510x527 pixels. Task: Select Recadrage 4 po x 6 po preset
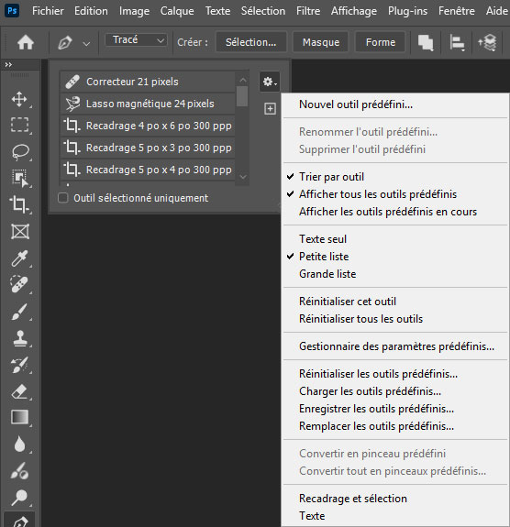click(148, 126)
